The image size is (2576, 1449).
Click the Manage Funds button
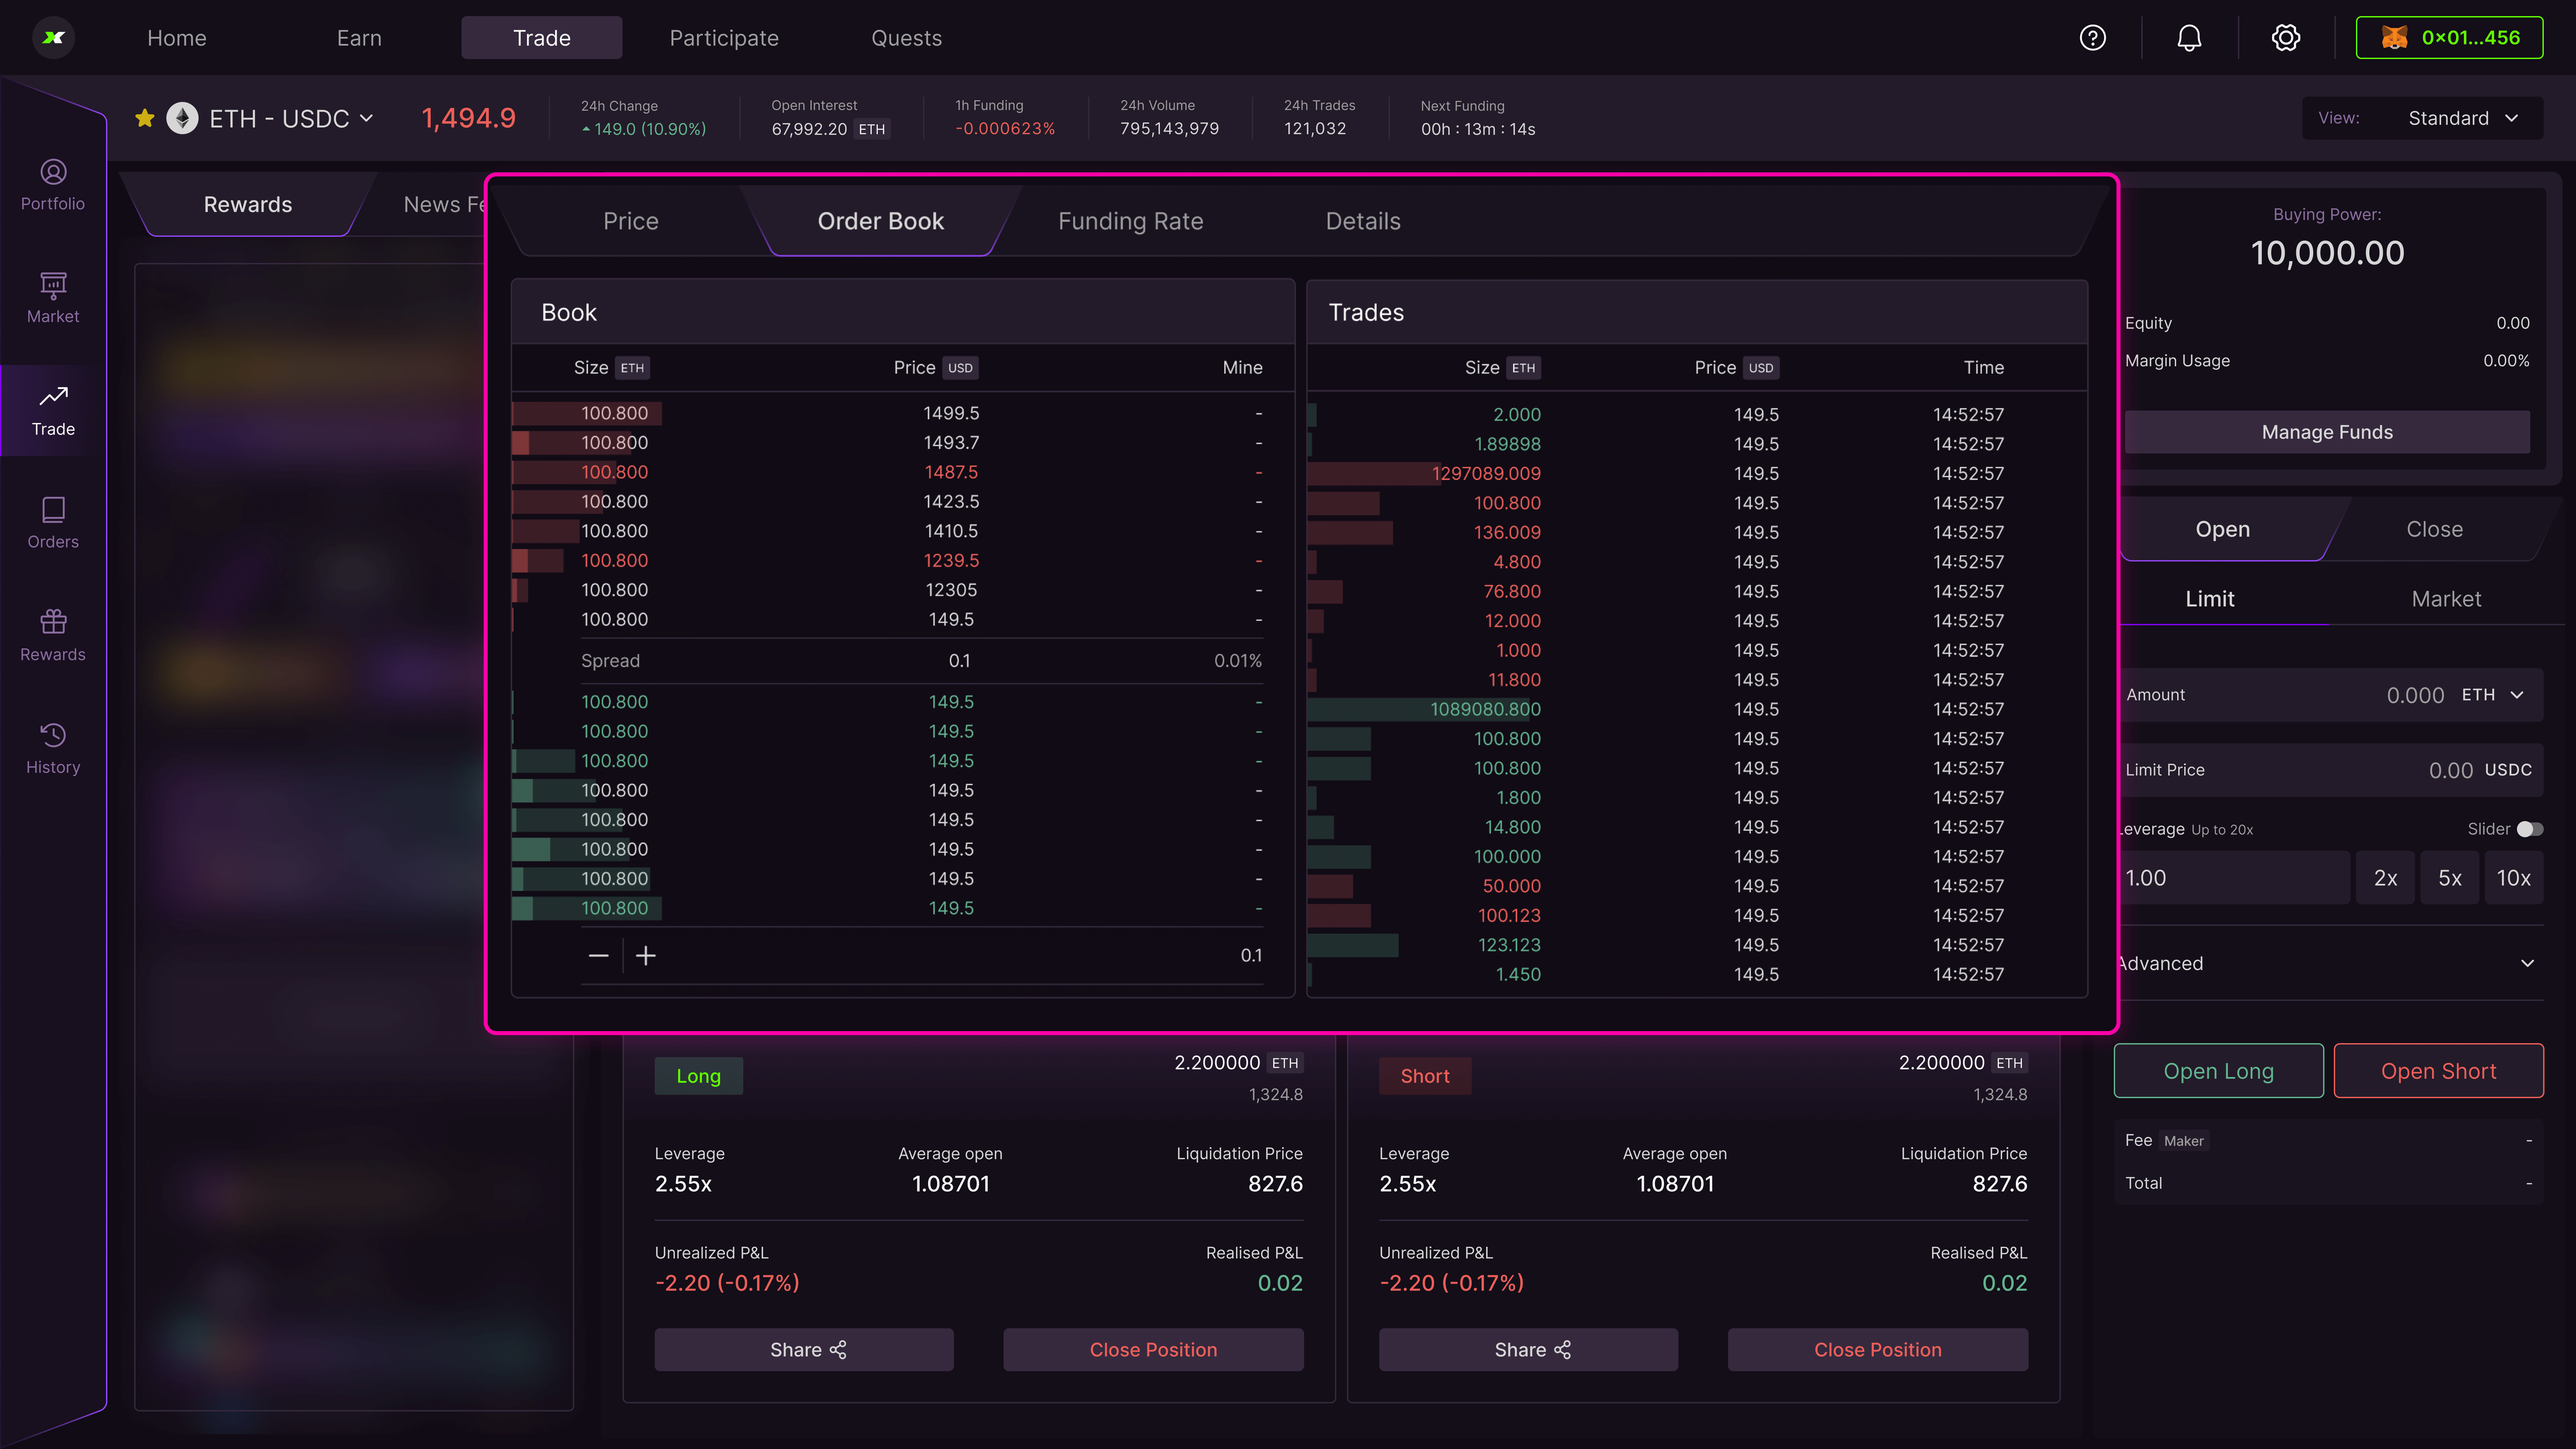pyautogui.click(x=2327, y=432)
